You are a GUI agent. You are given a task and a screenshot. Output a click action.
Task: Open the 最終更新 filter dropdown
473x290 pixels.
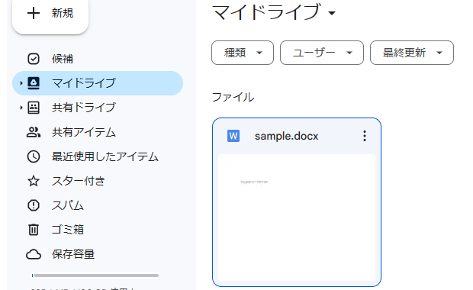tap(412, 53)
